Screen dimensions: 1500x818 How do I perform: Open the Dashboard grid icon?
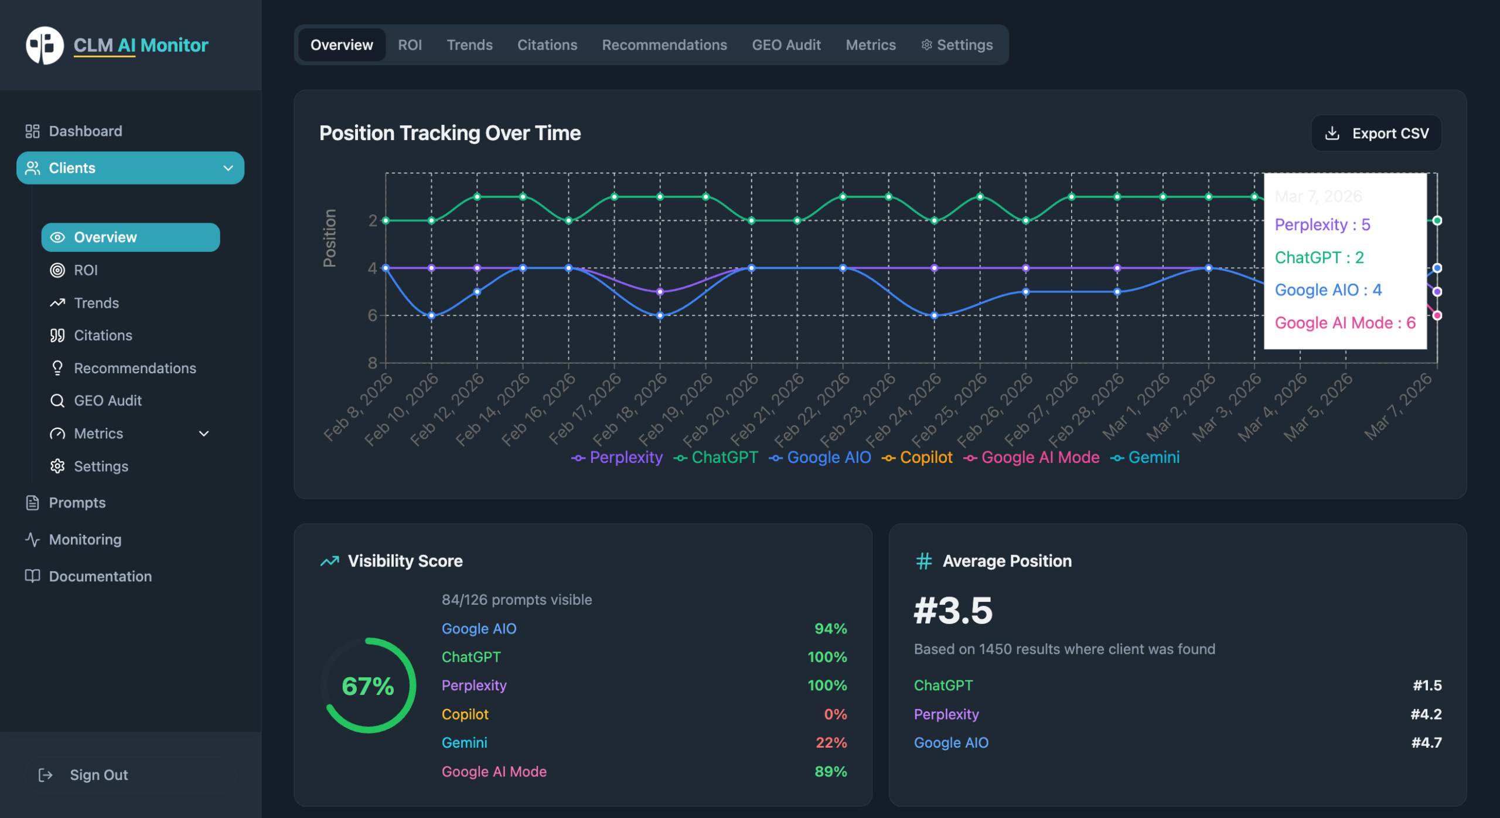click(32, 131)
